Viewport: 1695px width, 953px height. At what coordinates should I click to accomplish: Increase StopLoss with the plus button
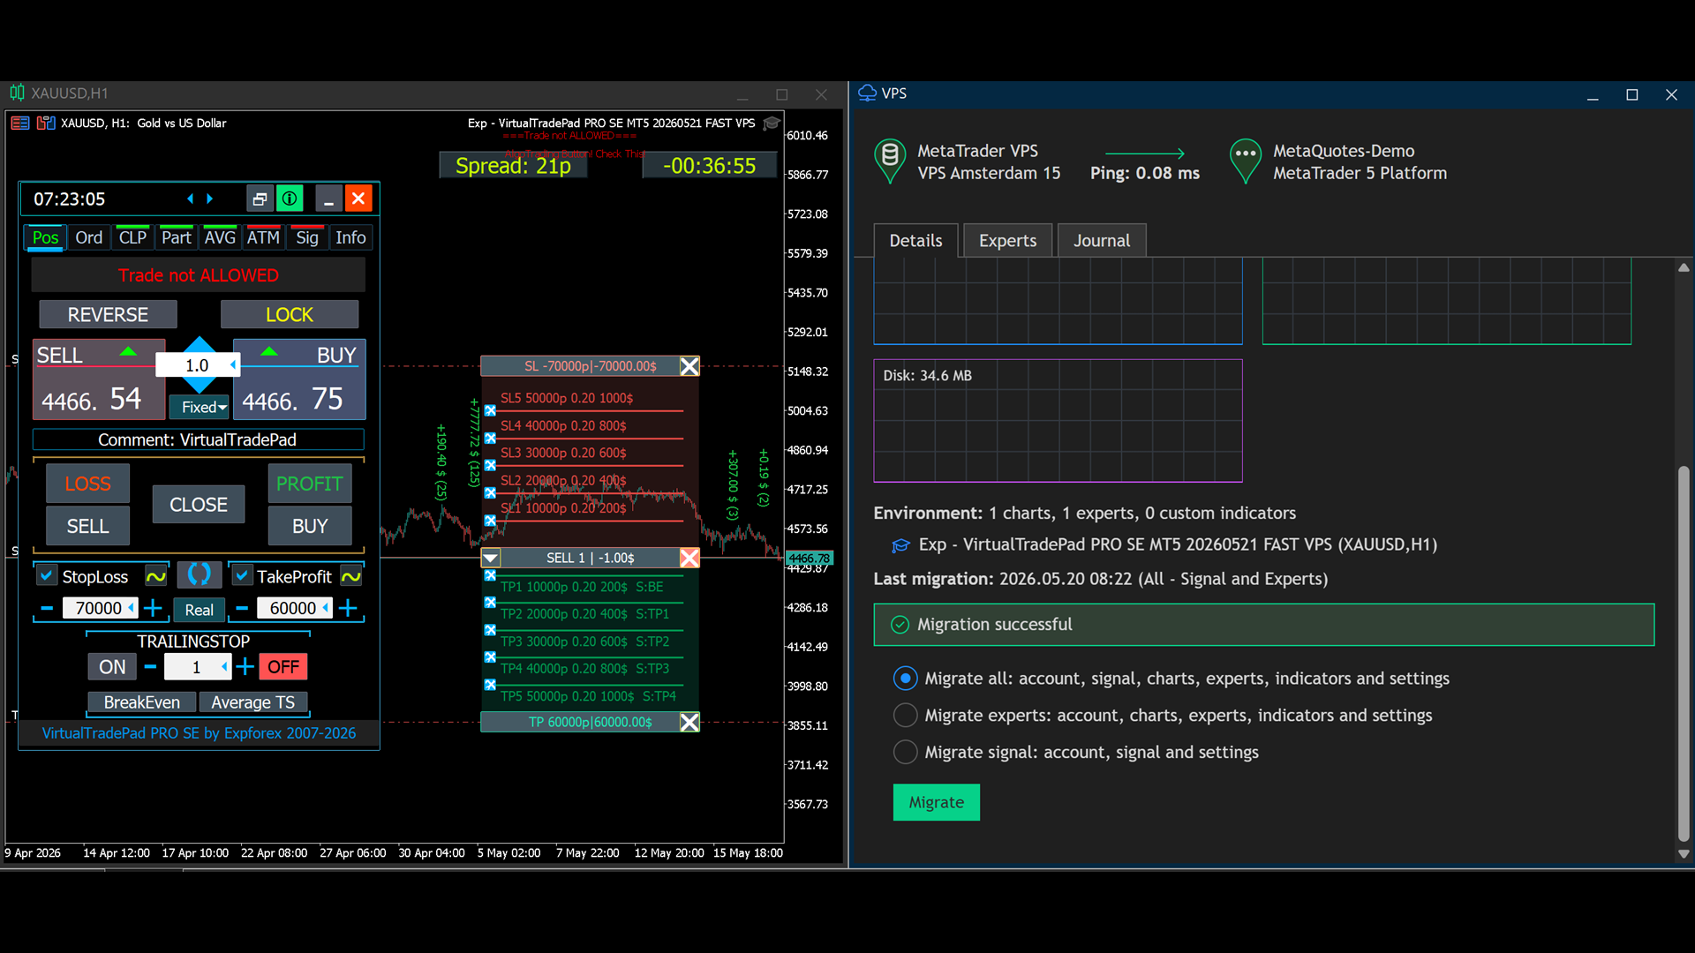(x=153, y=608)
